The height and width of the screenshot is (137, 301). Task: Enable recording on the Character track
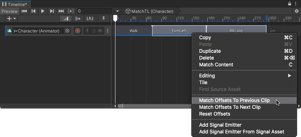[x=78, y=31]
